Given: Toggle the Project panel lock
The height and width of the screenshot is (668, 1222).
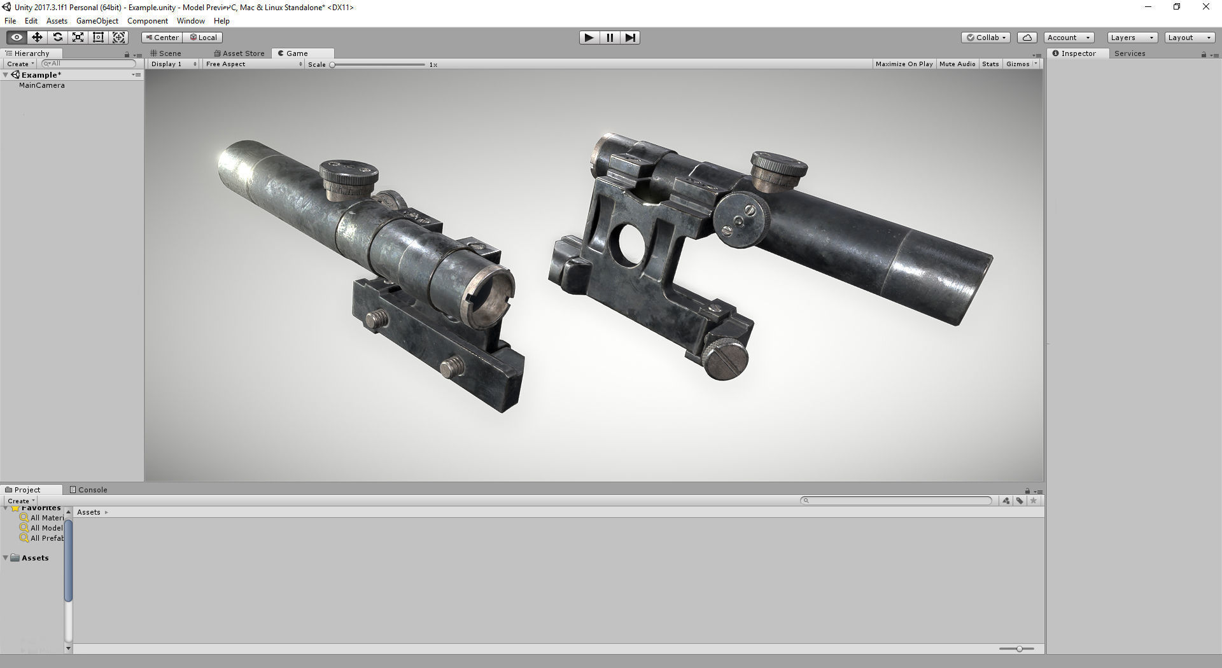Looking at the screenshot, I should pyautogui.click(x=1027, y=491).
